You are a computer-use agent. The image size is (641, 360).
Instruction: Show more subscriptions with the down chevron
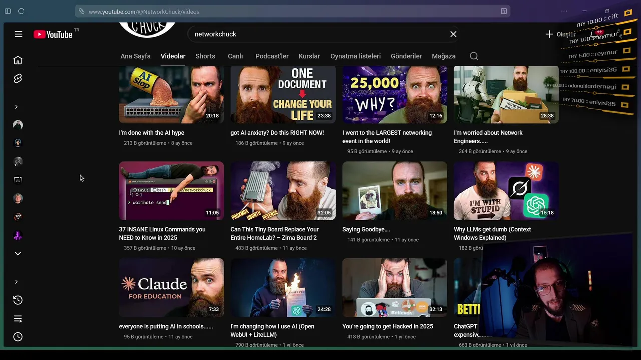pyautogui.click(x=18, y=254)
